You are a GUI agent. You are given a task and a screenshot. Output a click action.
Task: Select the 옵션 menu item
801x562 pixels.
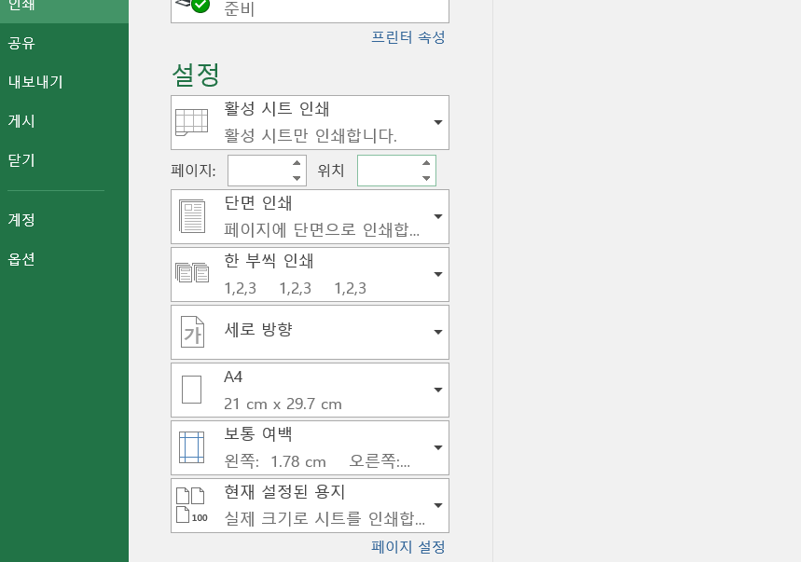coord(22,259)
